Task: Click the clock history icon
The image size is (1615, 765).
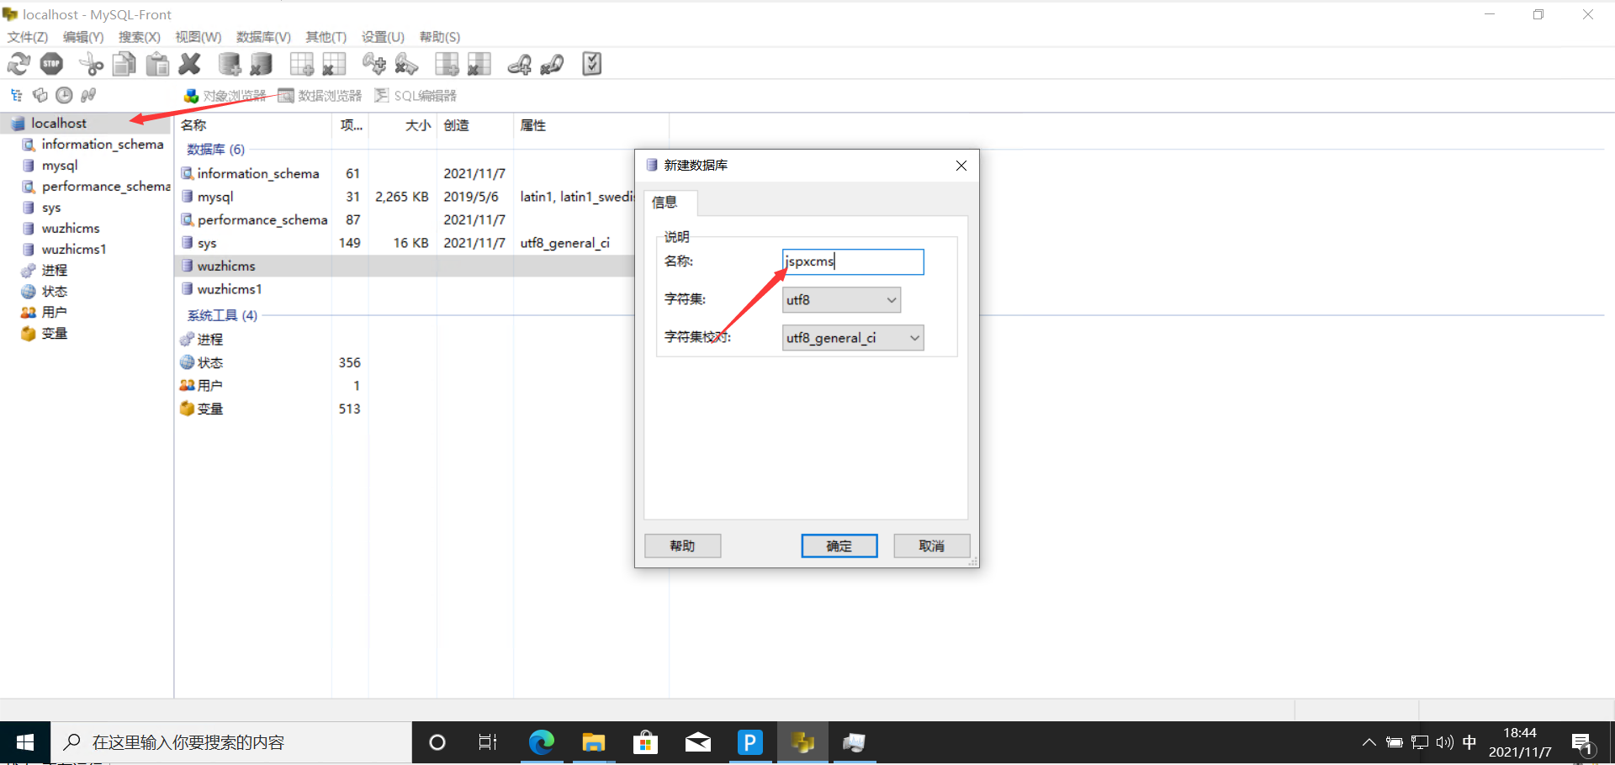Action: coord(64,95)
